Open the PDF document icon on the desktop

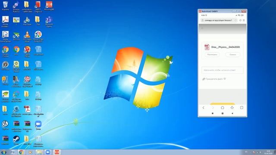pyautogui.click(x=27, y=110)
